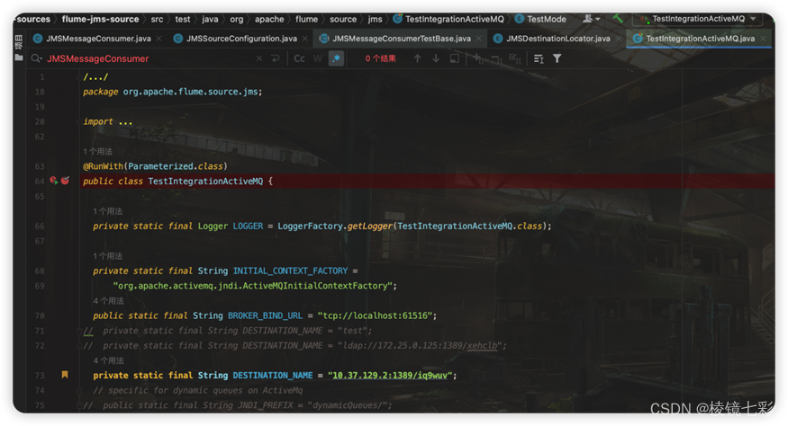Close the JMSSourceConfiguration.java tab
Viewport: 788px width, 426px height.
tap(305, 38)
